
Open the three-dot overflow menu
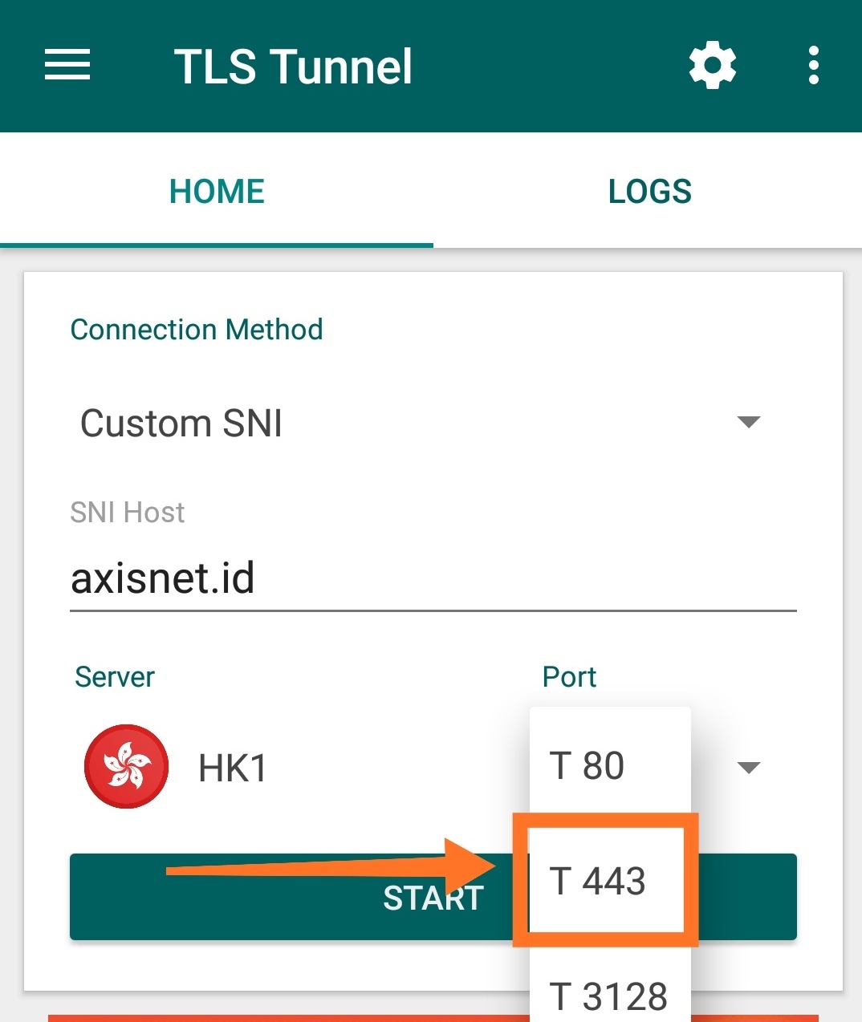coord(814,65)
